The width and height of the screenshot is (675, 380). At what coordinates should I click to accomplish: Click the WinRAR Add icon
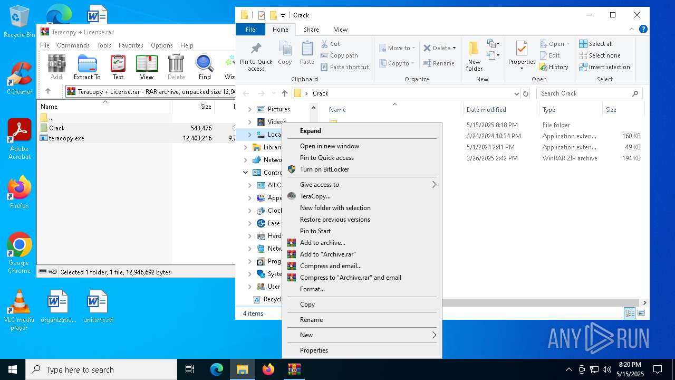point(56,67)
